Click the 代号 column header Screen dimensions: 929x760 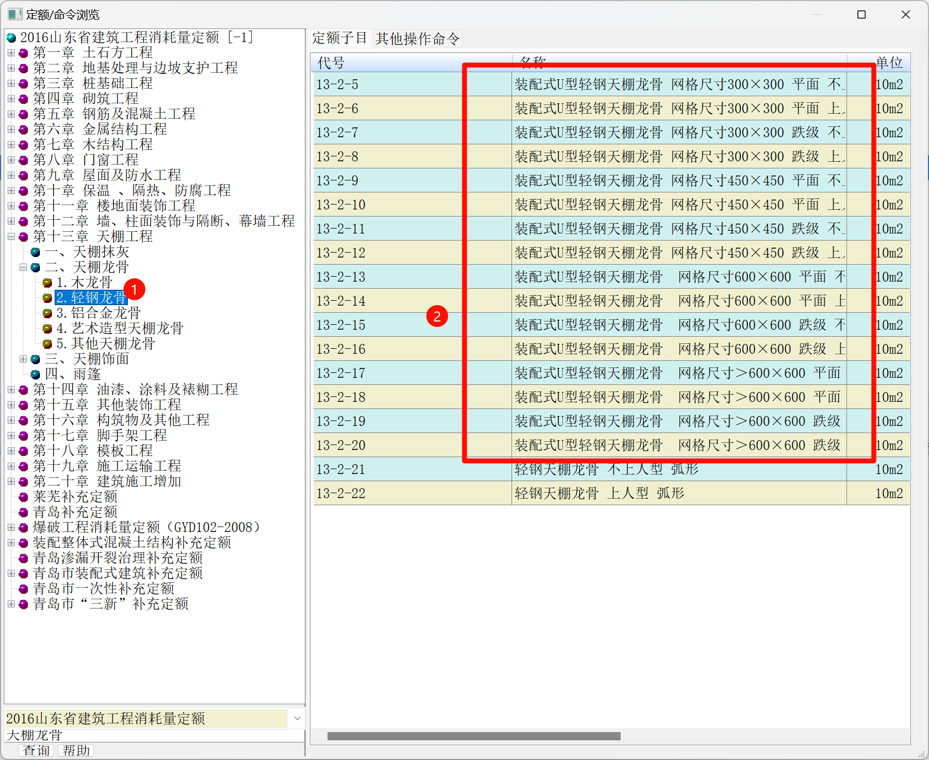tap(413, 63)
